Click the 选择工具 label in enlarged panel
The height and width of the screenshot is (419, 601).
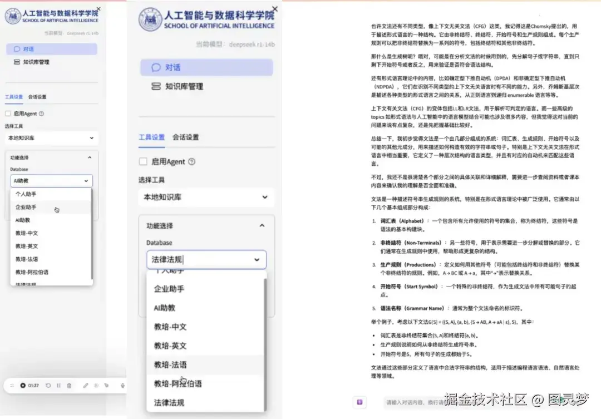151,180
